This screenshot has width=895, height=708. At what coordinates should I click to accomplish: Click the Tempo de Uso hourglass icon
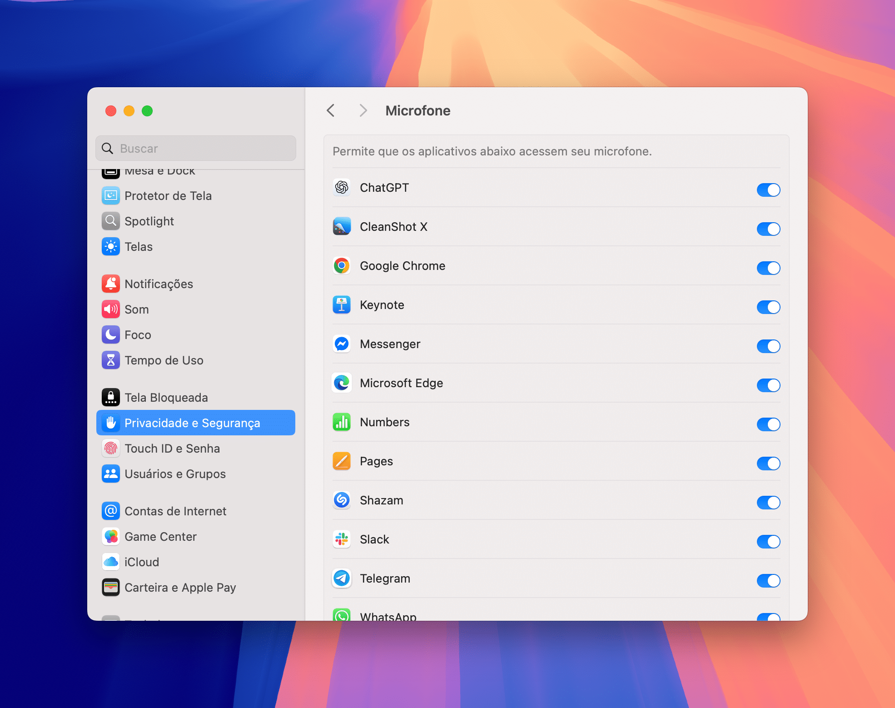pos(111,360)
